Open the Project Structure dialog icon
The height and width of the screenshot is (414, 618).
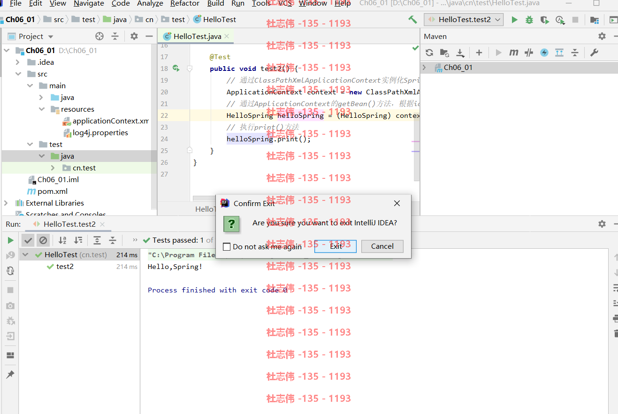point(594,20)
